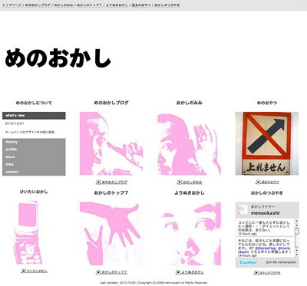
Task: Click the arrow icon beside 過去のおやつ link under the sign image
Action: [258, 182]
